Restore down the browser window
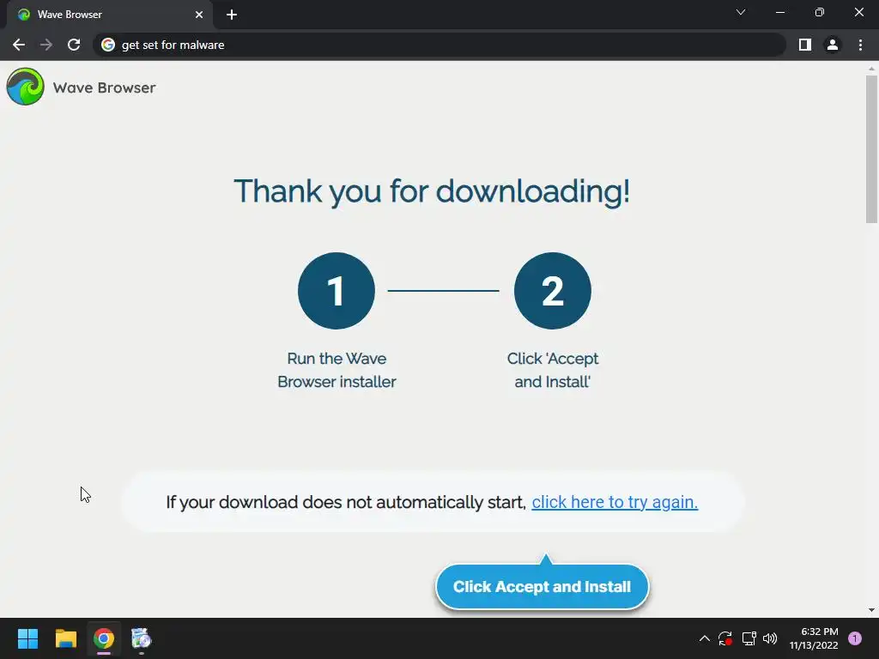Screen dimensions: 879x659 (x=820, y=12)
